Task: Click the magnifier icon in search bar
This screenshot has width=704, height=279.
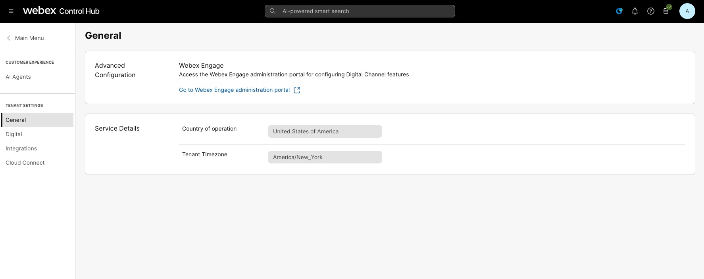Action: click(273, 11)
